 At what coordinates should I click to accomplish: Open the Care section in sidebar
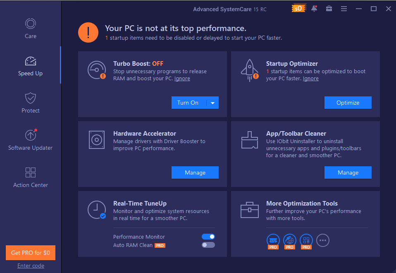click(x=30, y=29)
